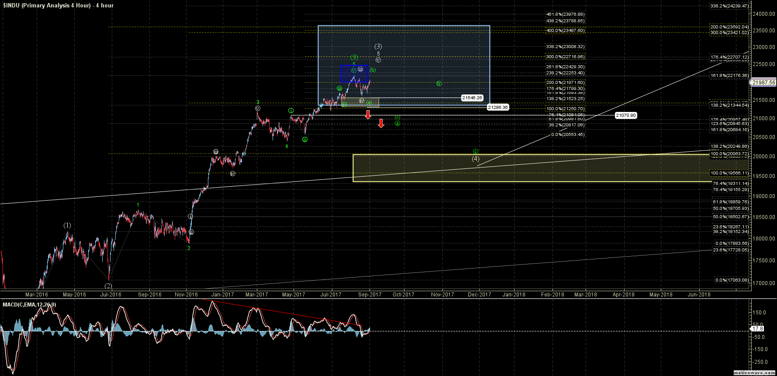Select the 38.2%(18152.34) retracement label
Screen dimensions: 777x376
coord(731,232)
